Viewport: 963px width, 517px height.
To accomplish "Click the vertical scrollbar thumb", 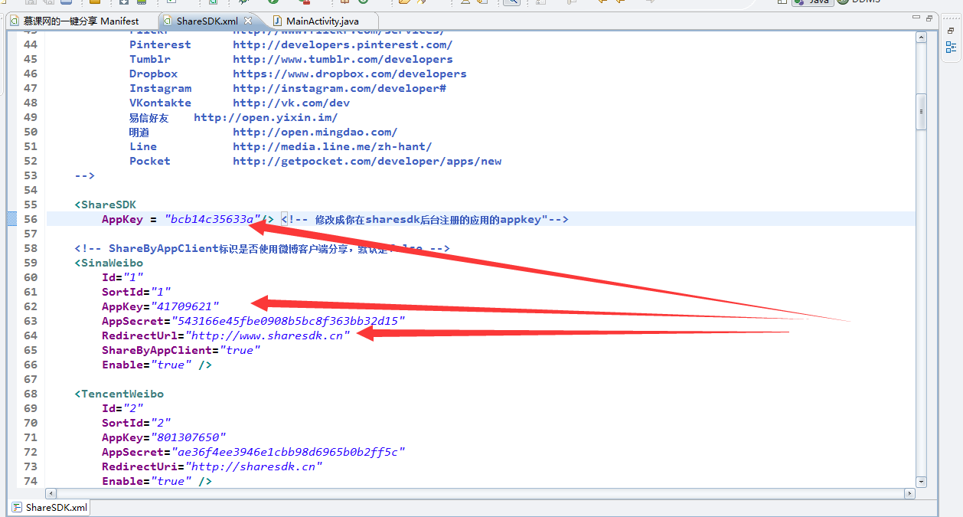I will click(x=922, y=113).
